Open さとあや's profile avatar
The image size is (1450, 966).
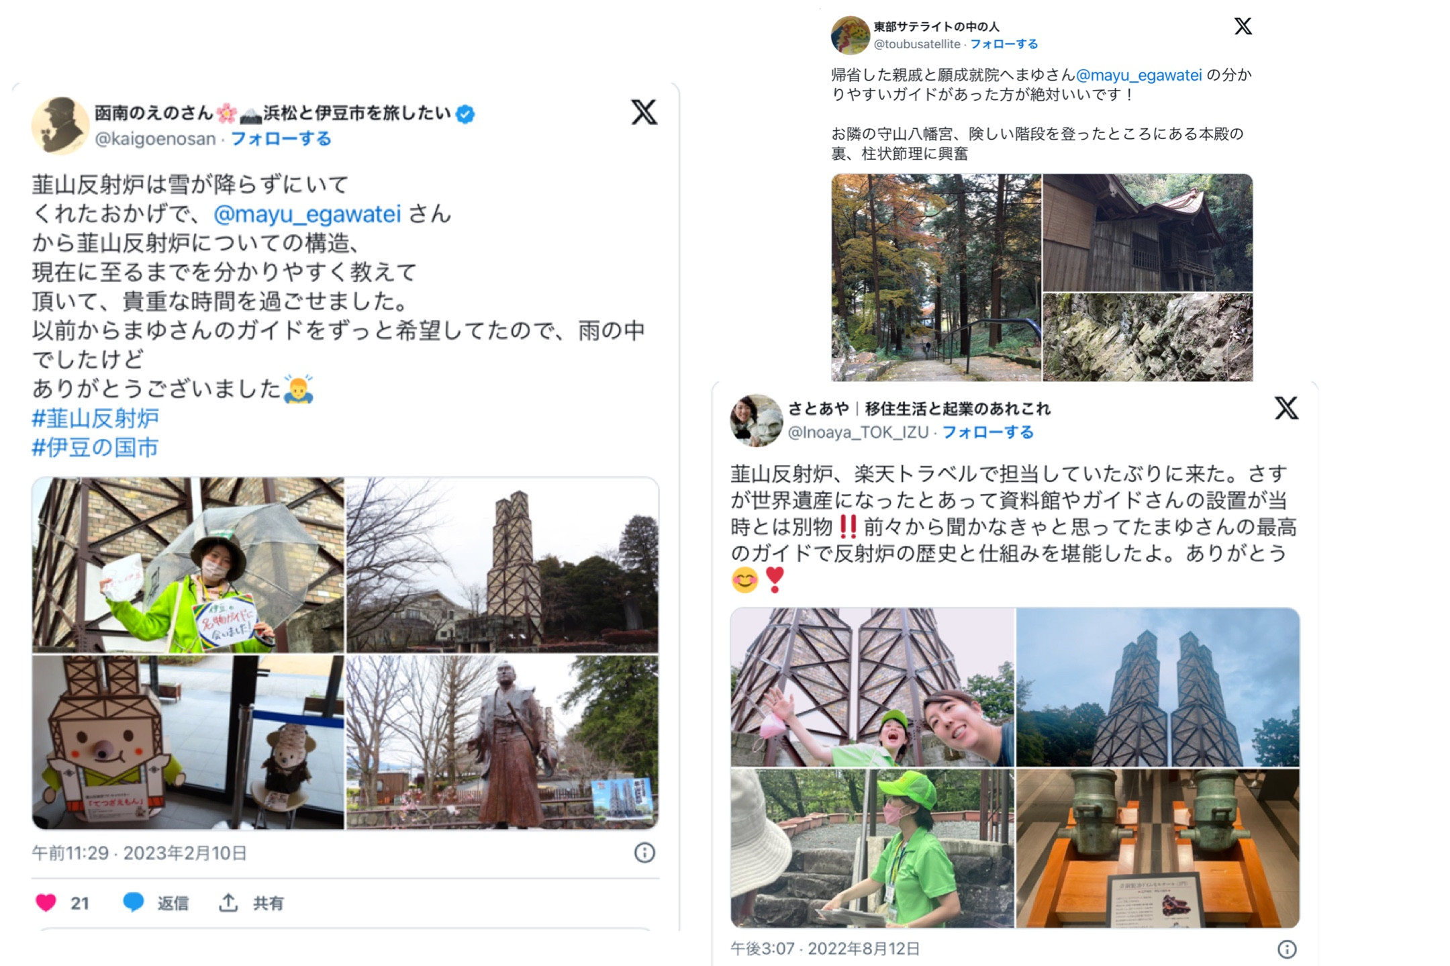point(756,420)
